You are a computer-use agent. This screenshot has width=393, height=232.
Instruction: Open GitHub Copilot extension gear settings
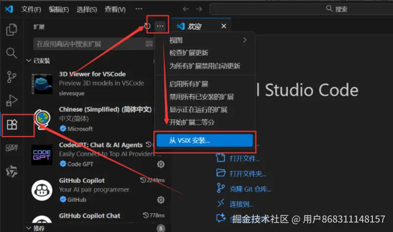tap(160, 200)
